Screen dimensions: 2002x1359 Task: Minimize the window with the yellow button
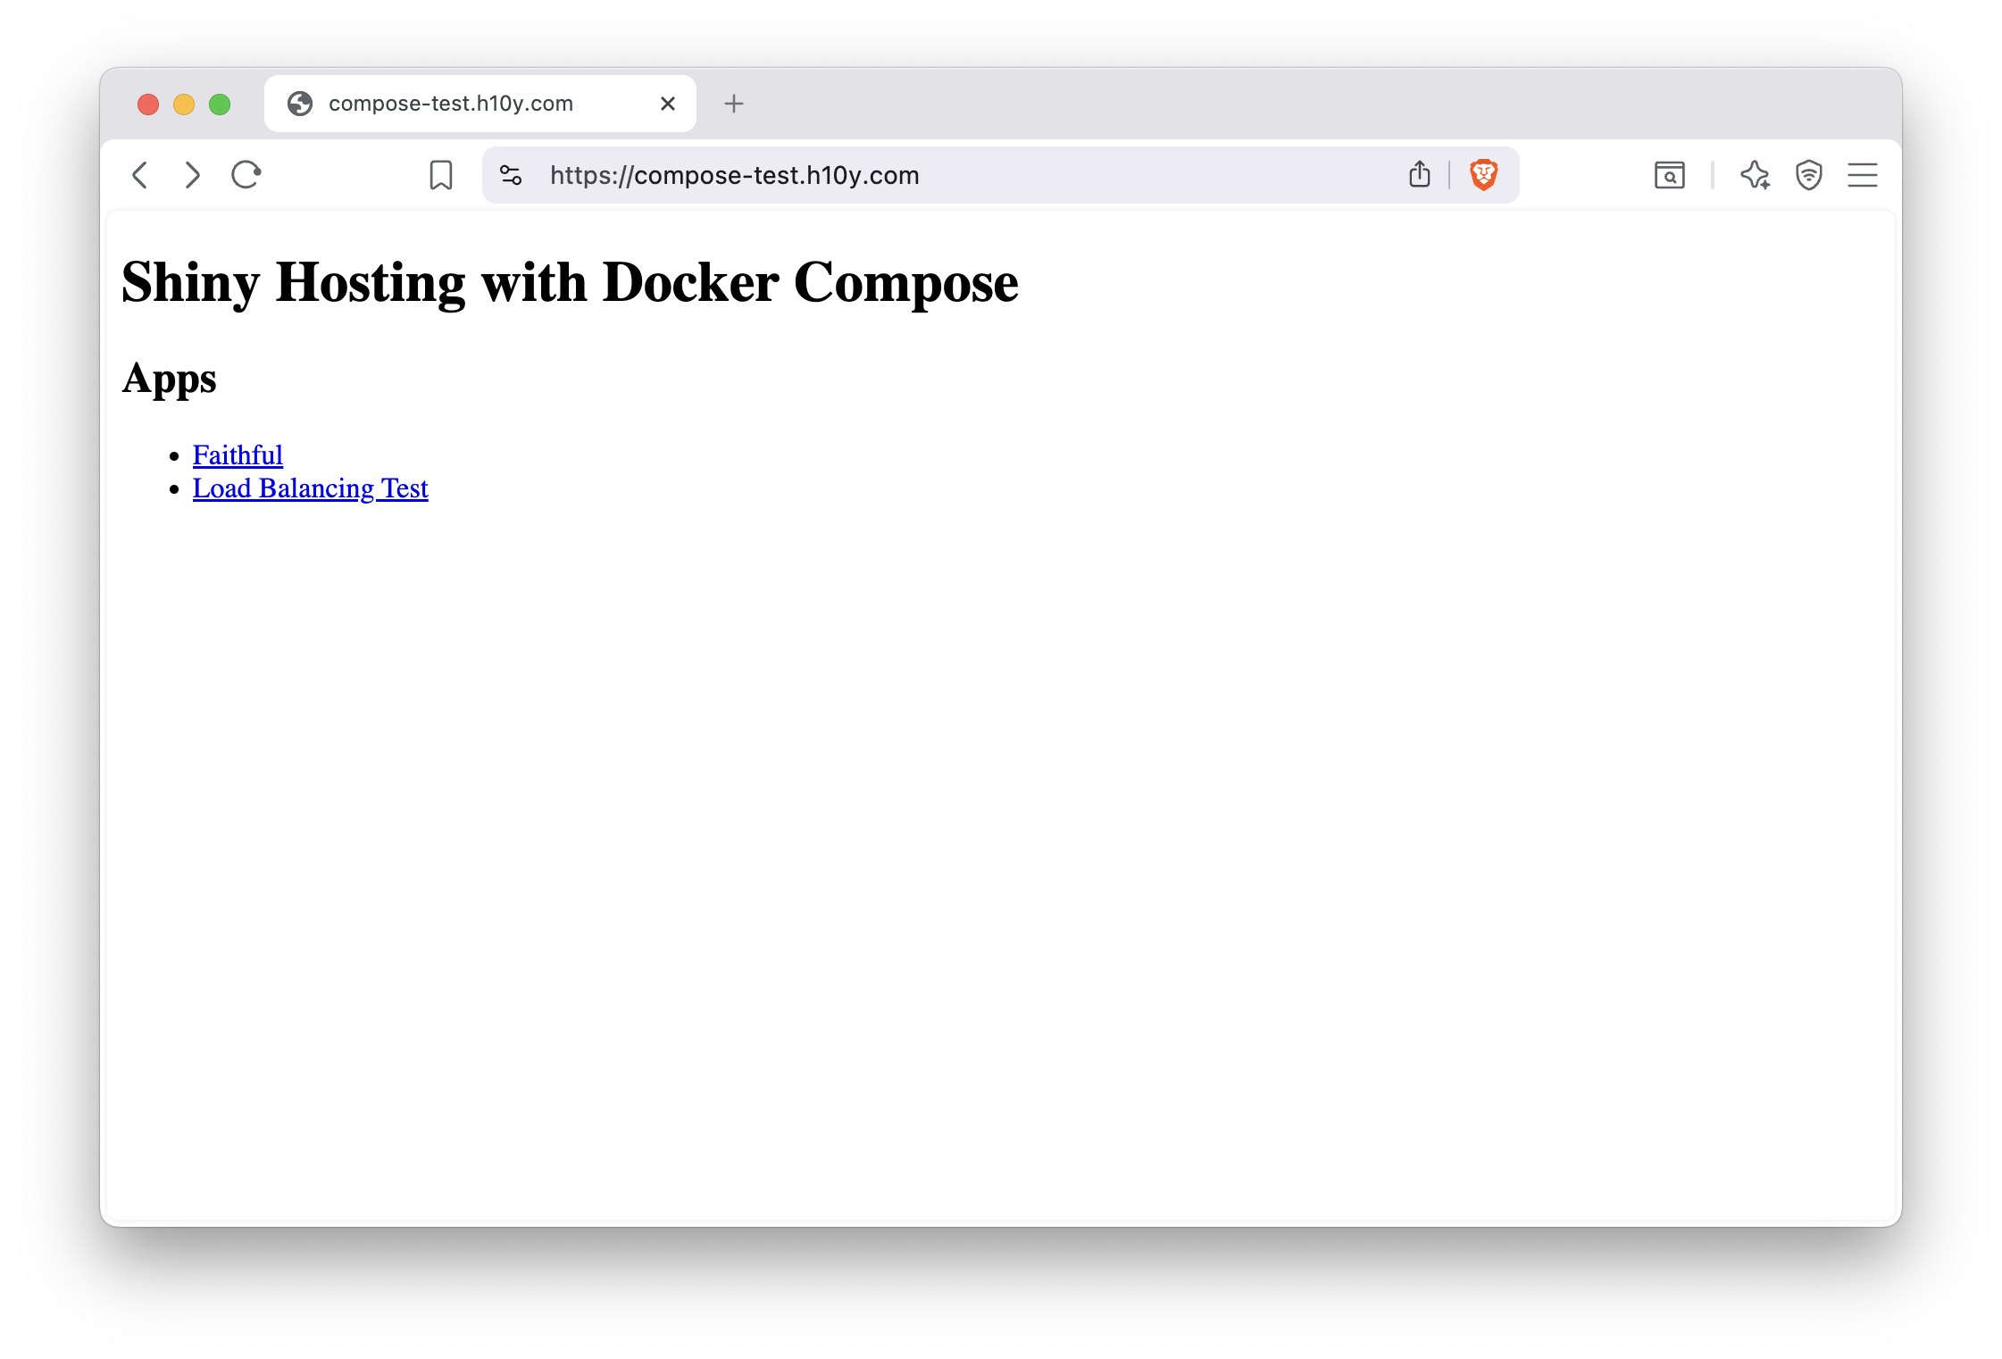(183, 103)
